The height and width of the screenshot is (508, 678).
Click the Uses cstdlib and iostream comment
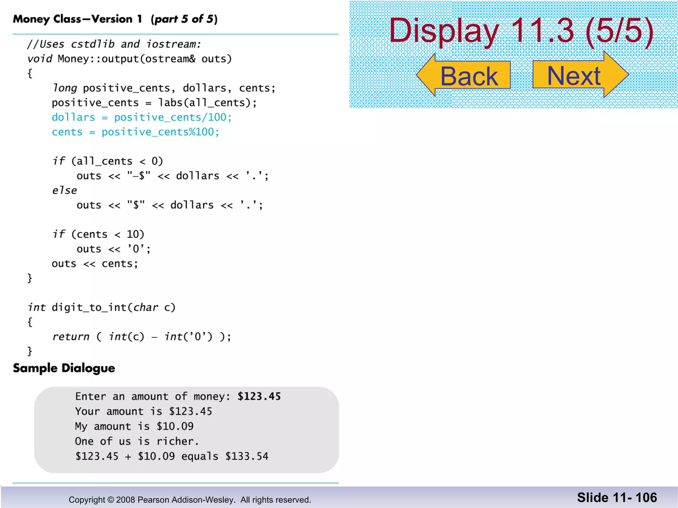(x=114, y=44)
